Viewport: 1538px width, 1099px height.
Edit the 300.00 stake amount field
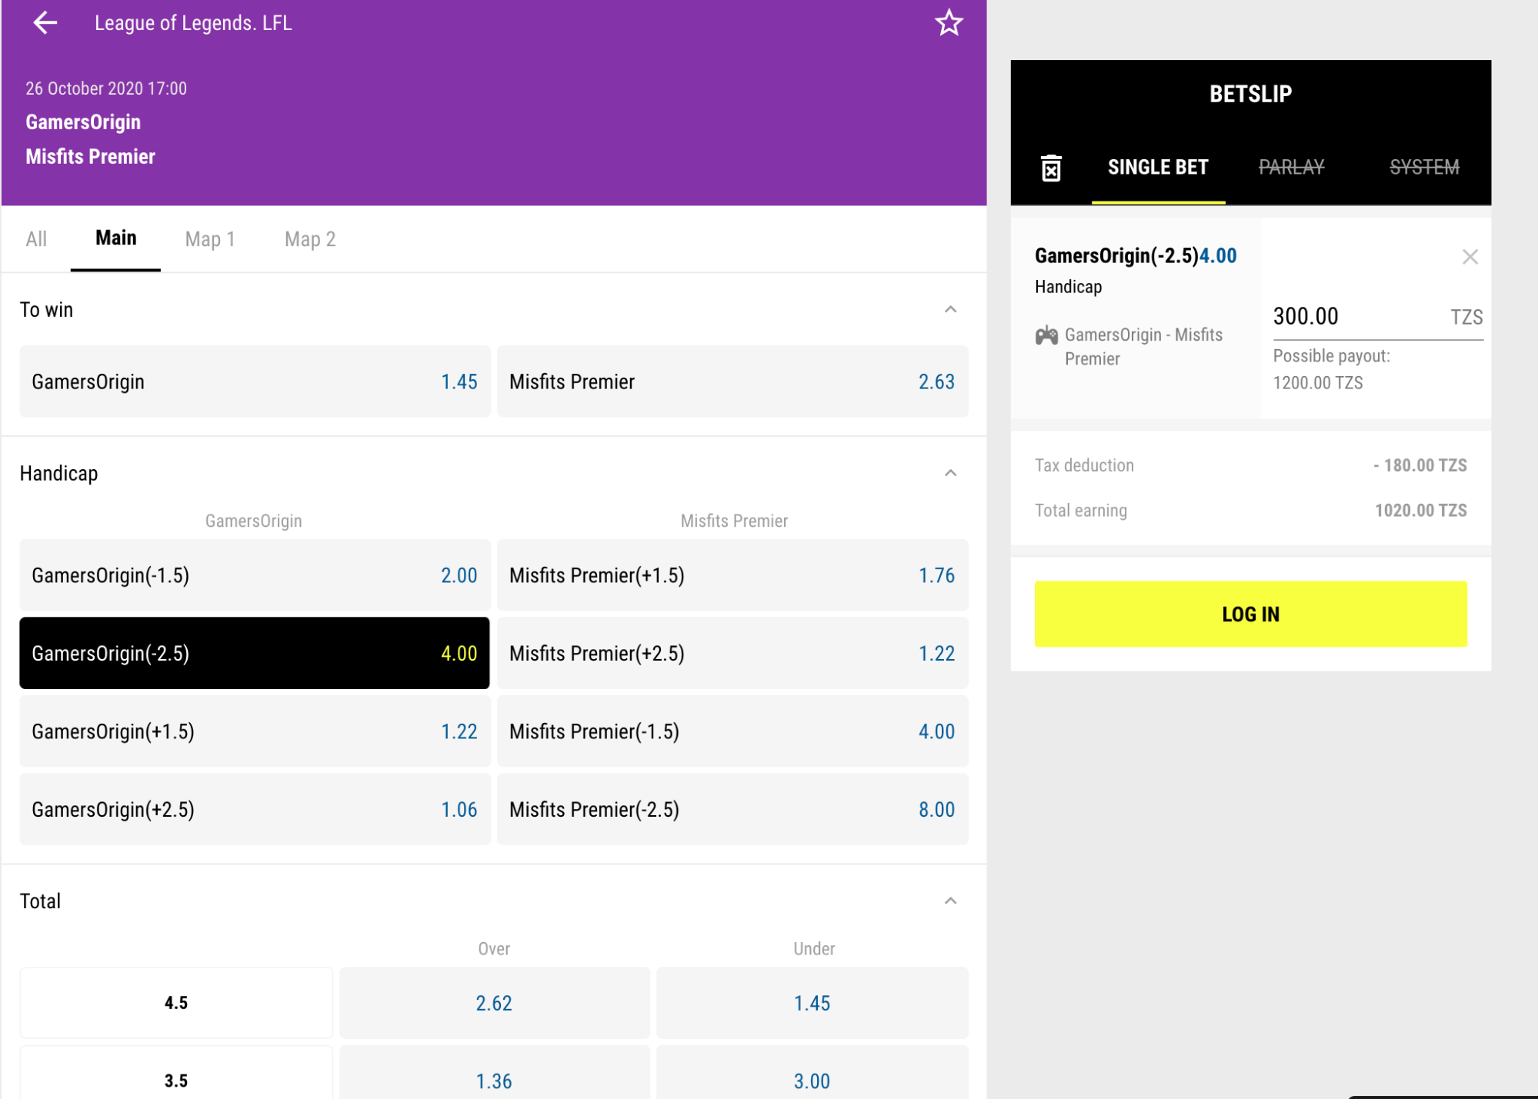[1377, 316]
